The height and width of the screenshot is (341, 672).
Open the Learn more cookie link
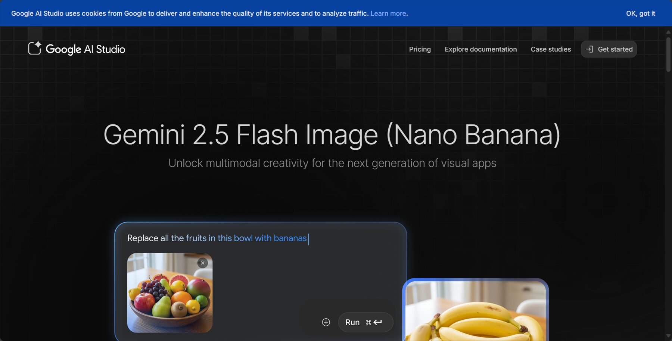click(x=388, y=13)
